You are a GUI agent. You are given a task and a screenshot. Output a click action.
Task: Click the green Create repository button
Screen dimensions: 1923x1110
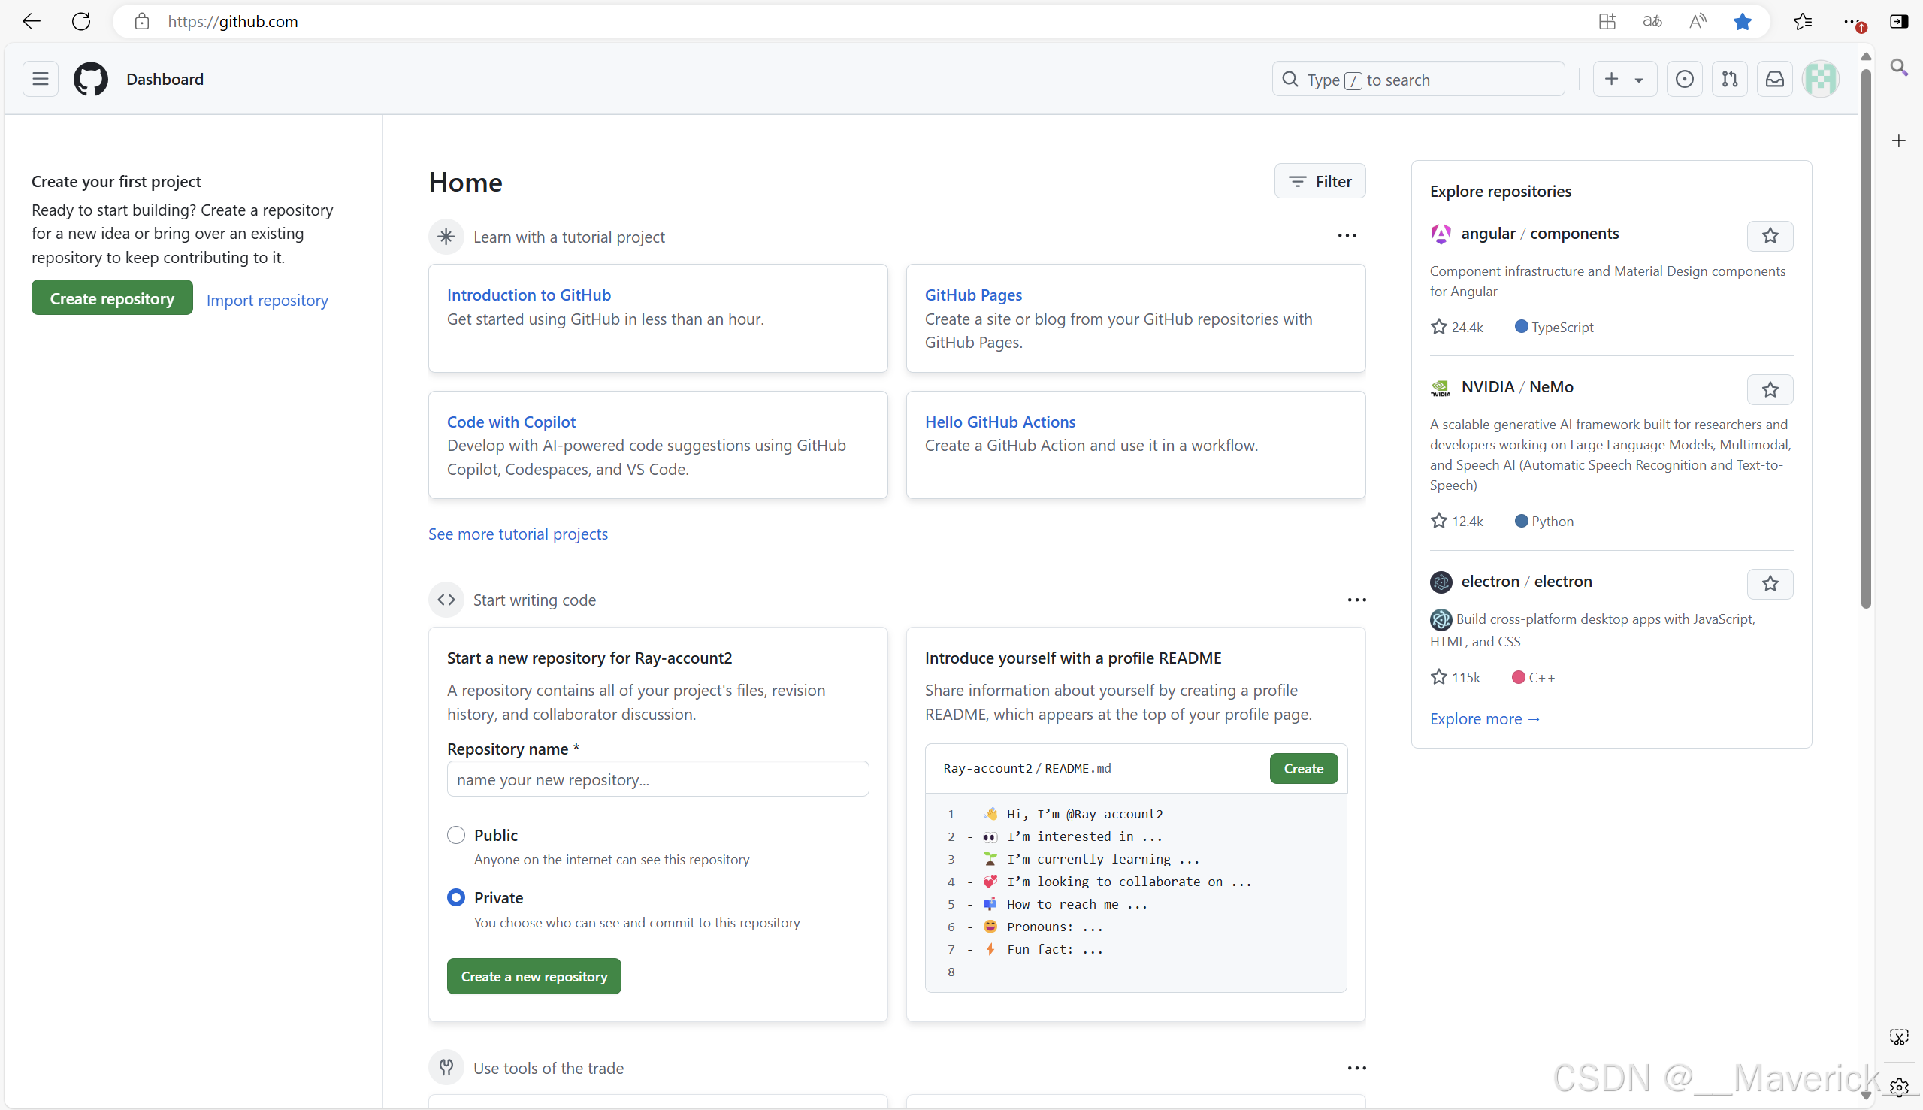(112, 298)
